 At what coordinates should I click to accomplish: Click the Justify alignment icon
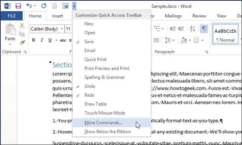[x=156, y=41]
